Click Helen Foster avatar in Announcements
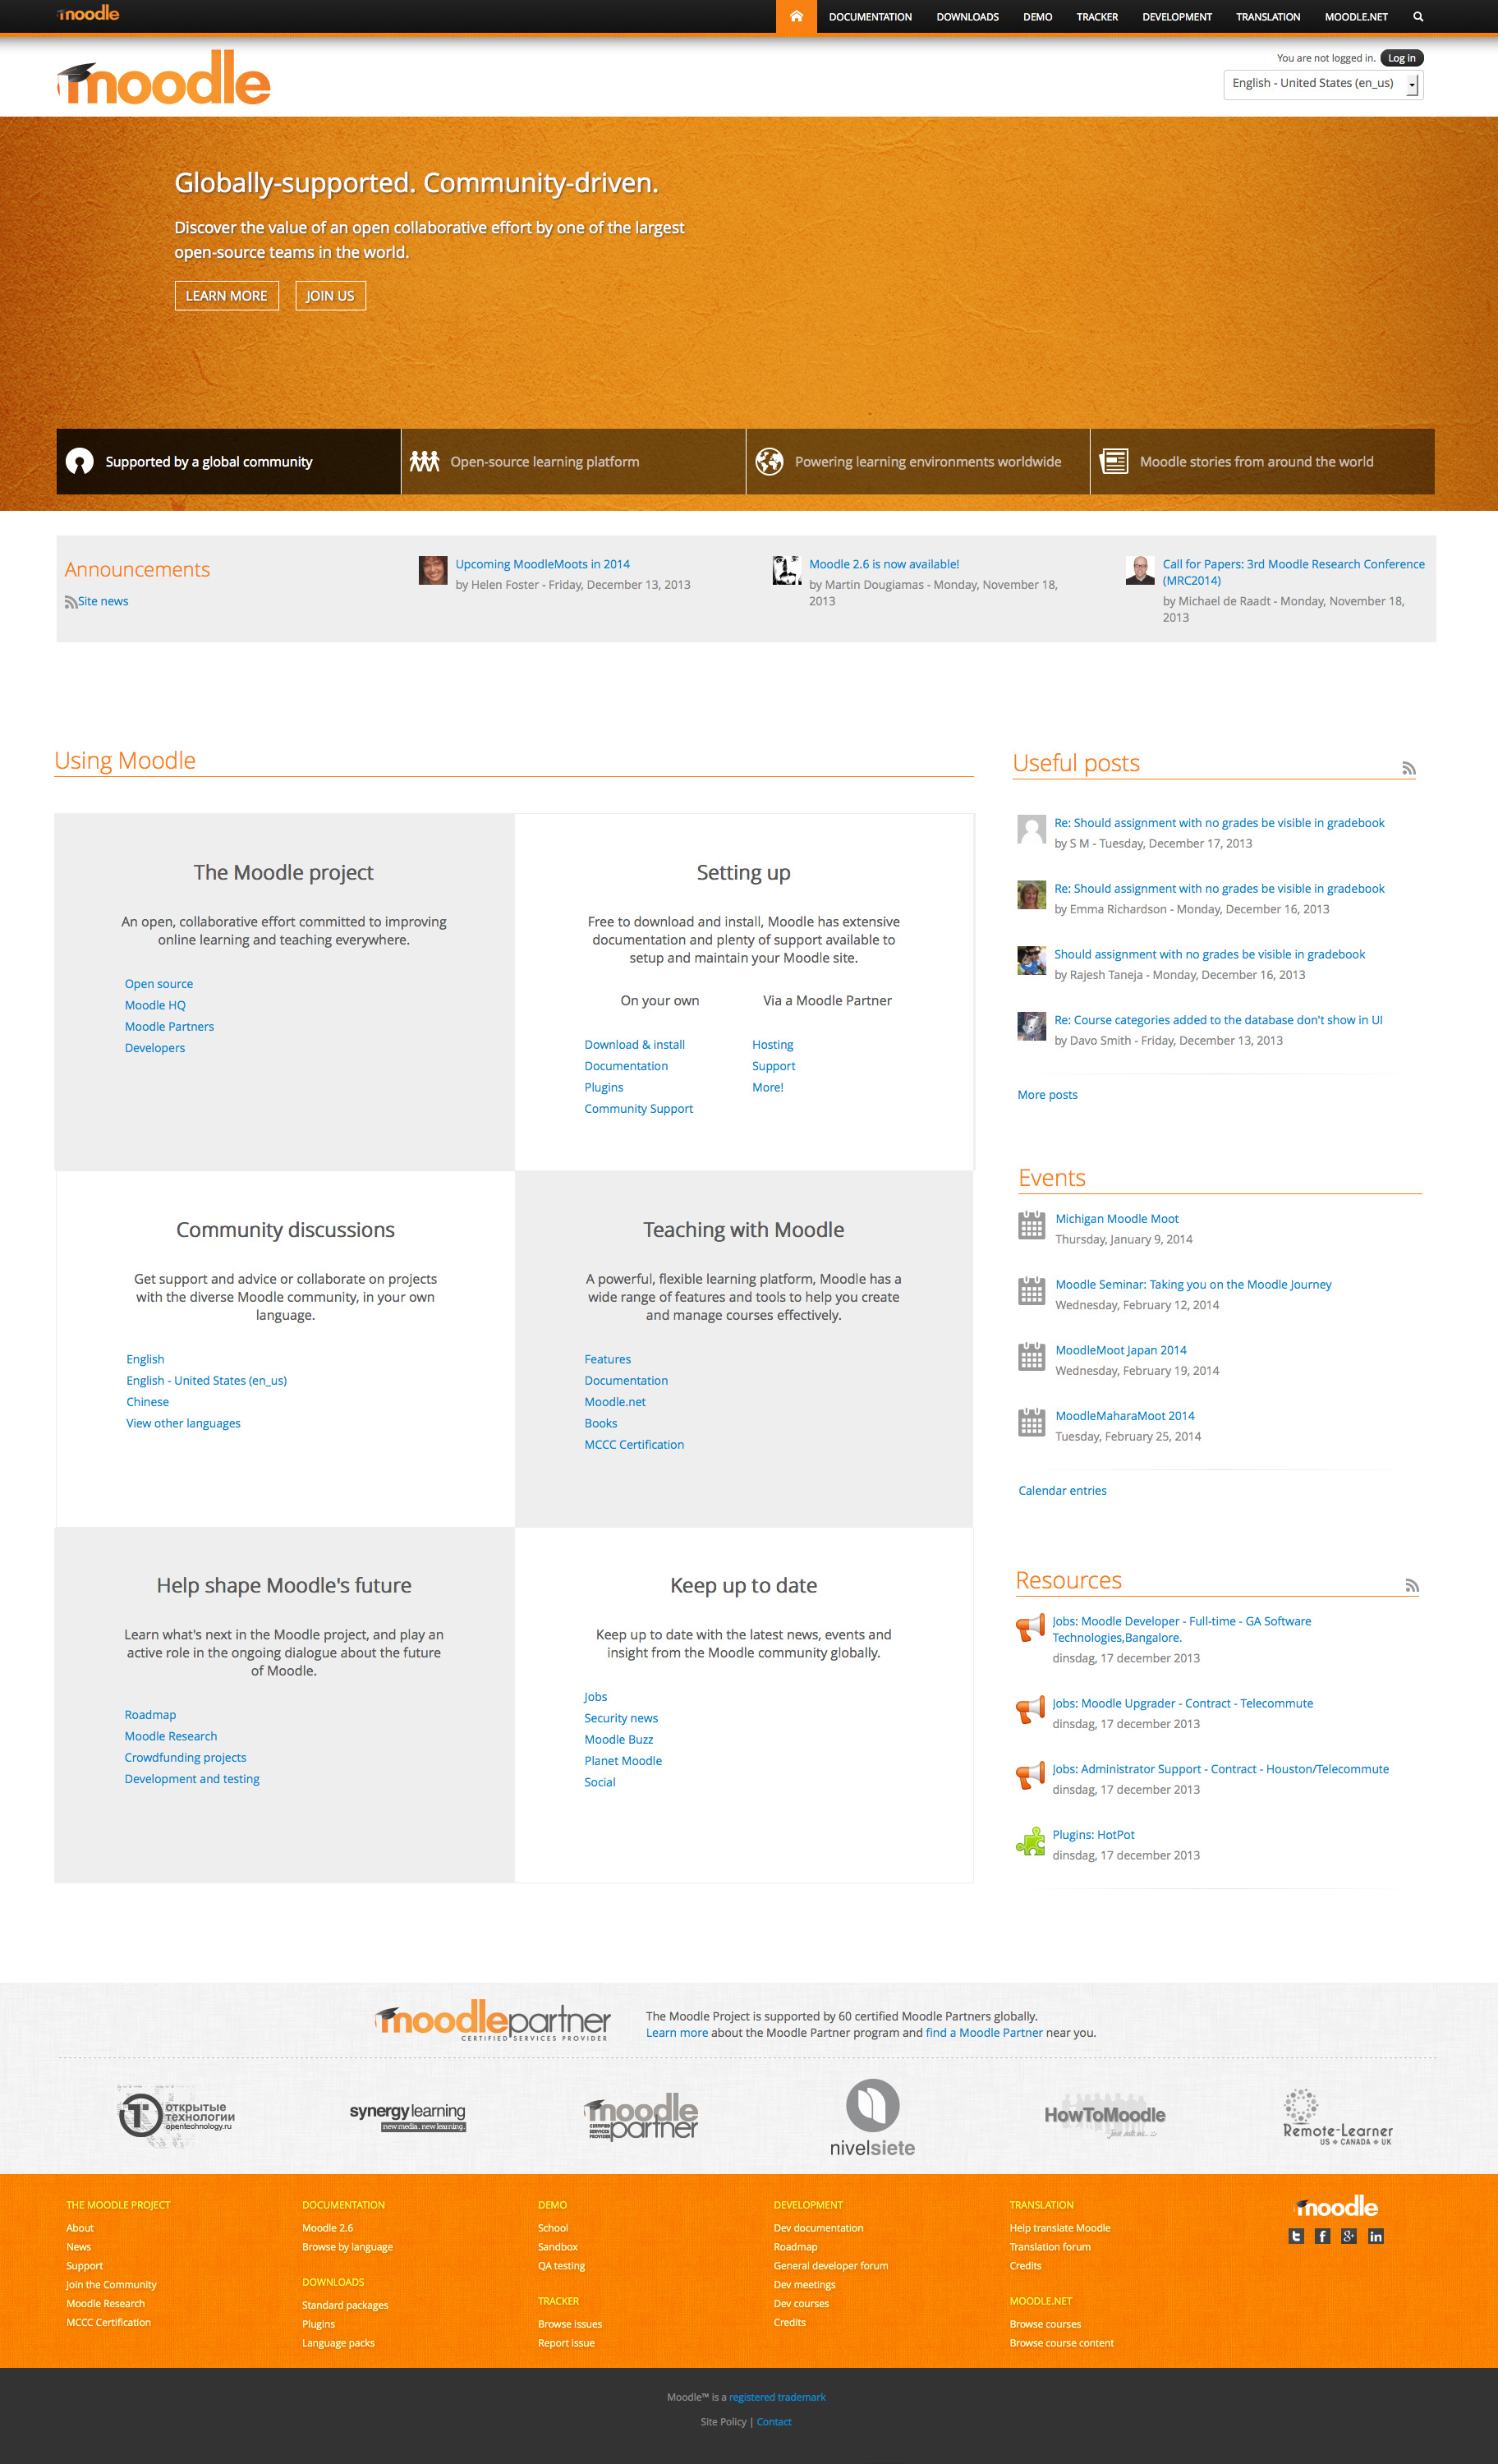The height and width of the screenshot is (2464, 1498). click(x=433, y=570)
